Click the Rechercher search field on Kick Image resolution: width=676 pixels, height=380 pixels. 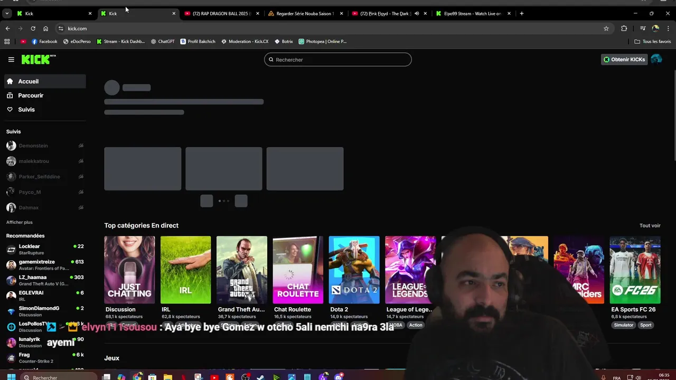click(338, 60)
